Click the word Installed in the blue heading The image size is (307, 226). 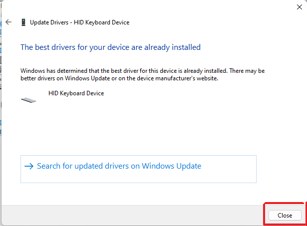point(186,47)
